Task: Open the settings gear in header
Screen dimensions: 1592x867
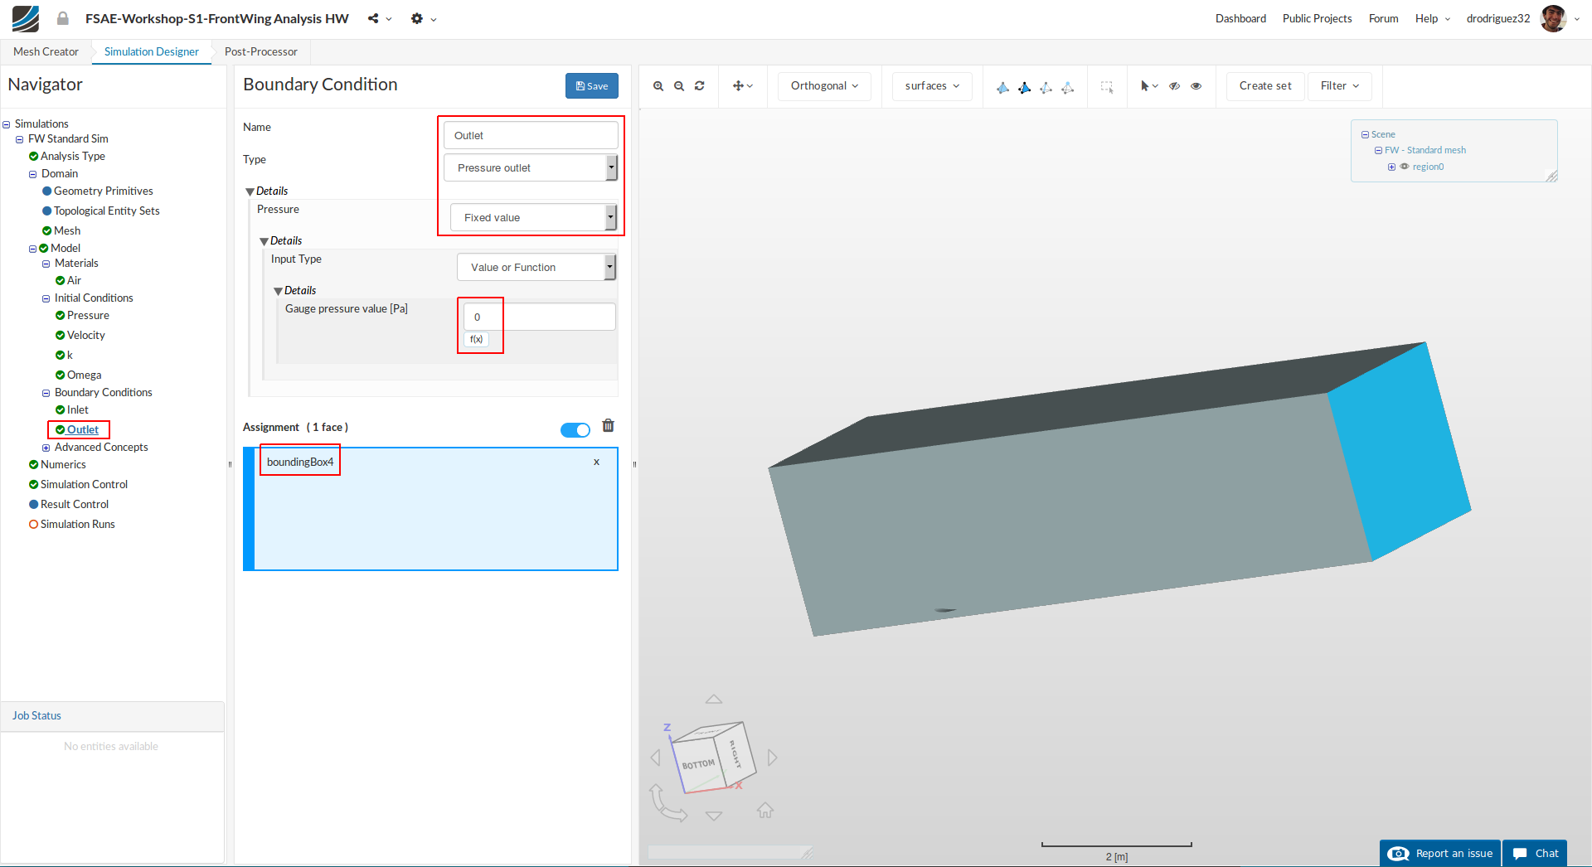Action: (417, 18)
